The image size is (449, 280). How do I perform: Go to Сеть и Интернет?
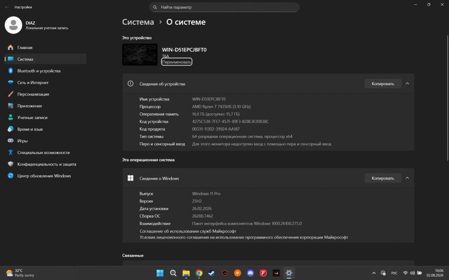(x=45, y=82)
